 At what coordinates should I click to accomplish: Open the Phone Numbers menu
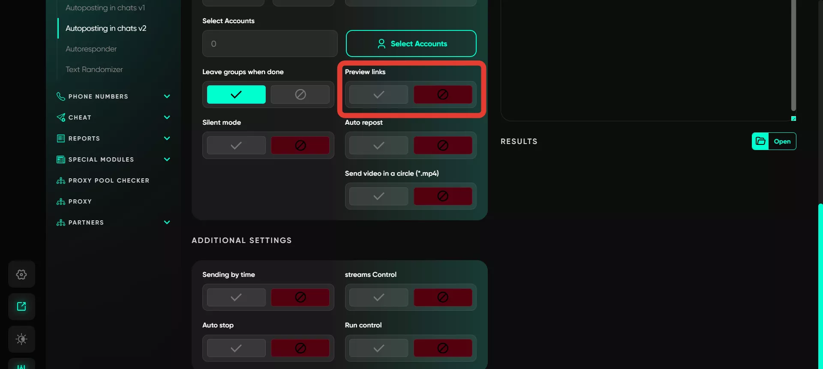click(x=98, y=96)
